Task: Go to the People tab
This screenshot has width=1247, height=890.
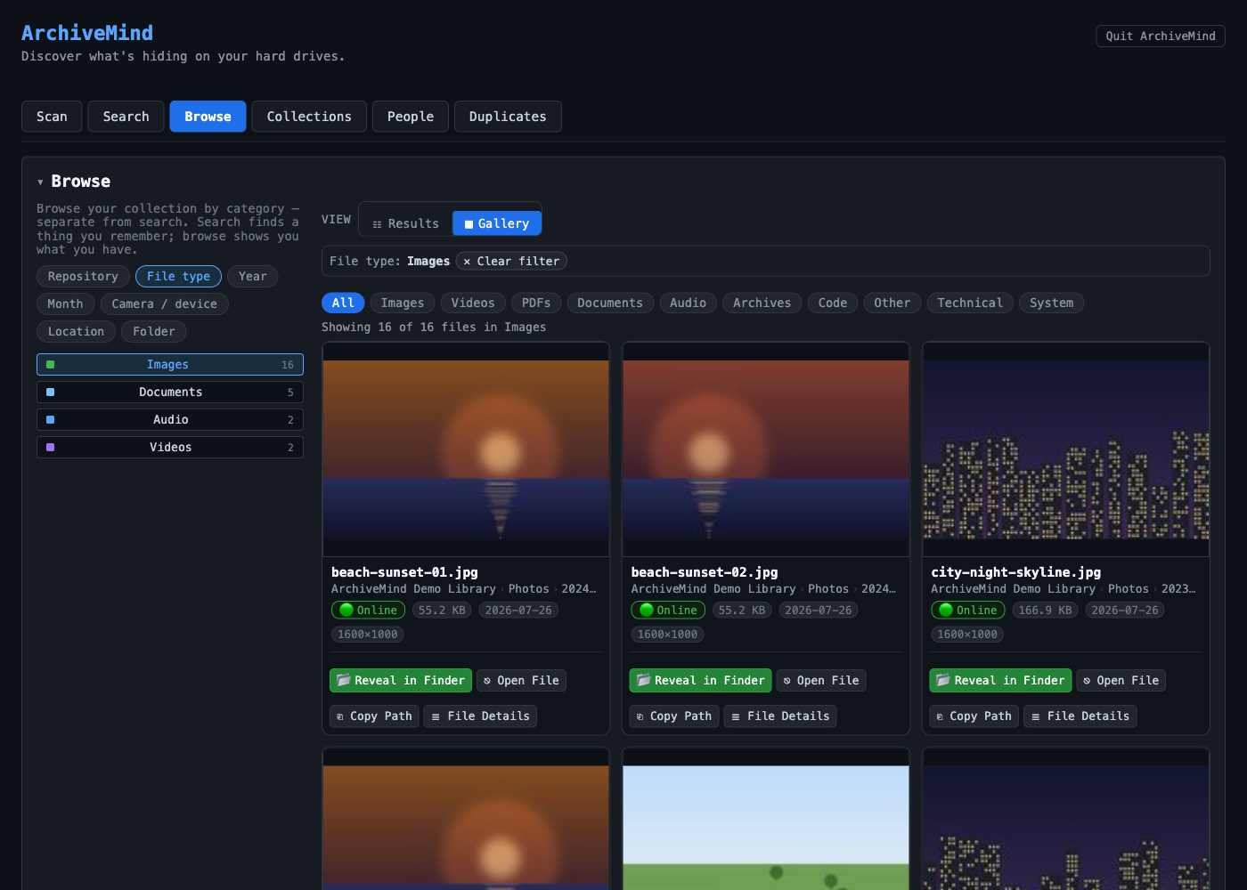Action: pos(411,117)
